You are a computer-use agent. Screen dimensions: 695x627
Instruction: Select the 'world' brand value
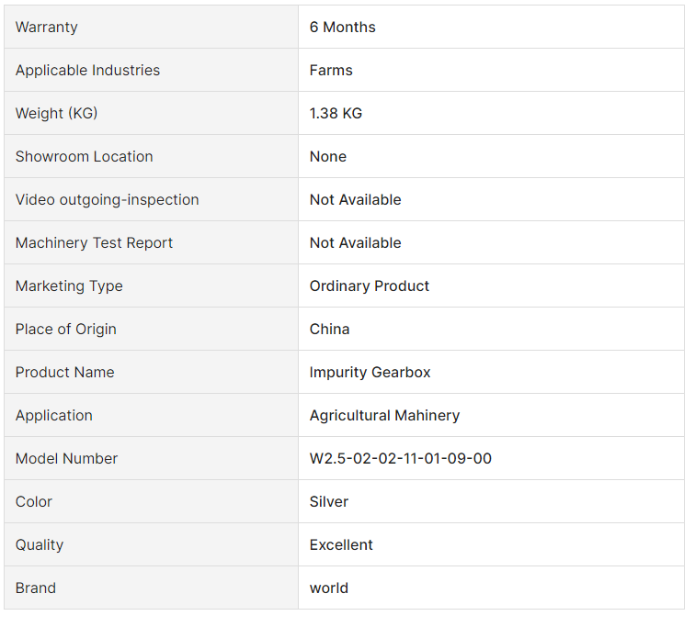[329, 588]
